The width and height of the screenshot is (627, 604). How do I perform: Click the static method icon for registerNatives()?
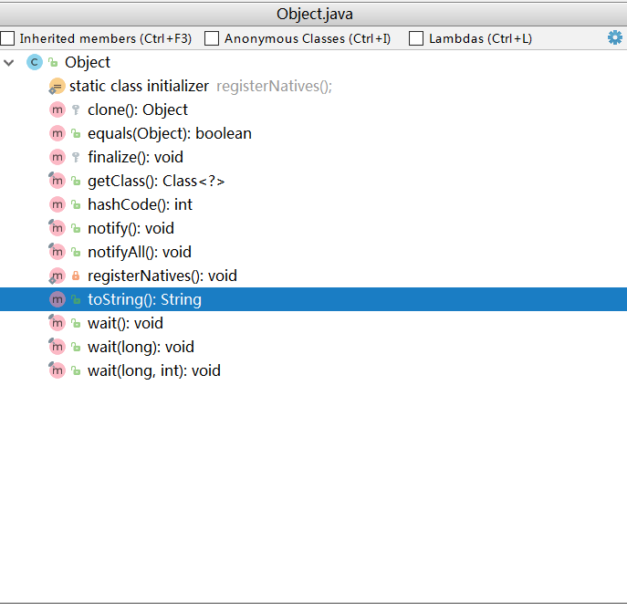pos(57,276)
